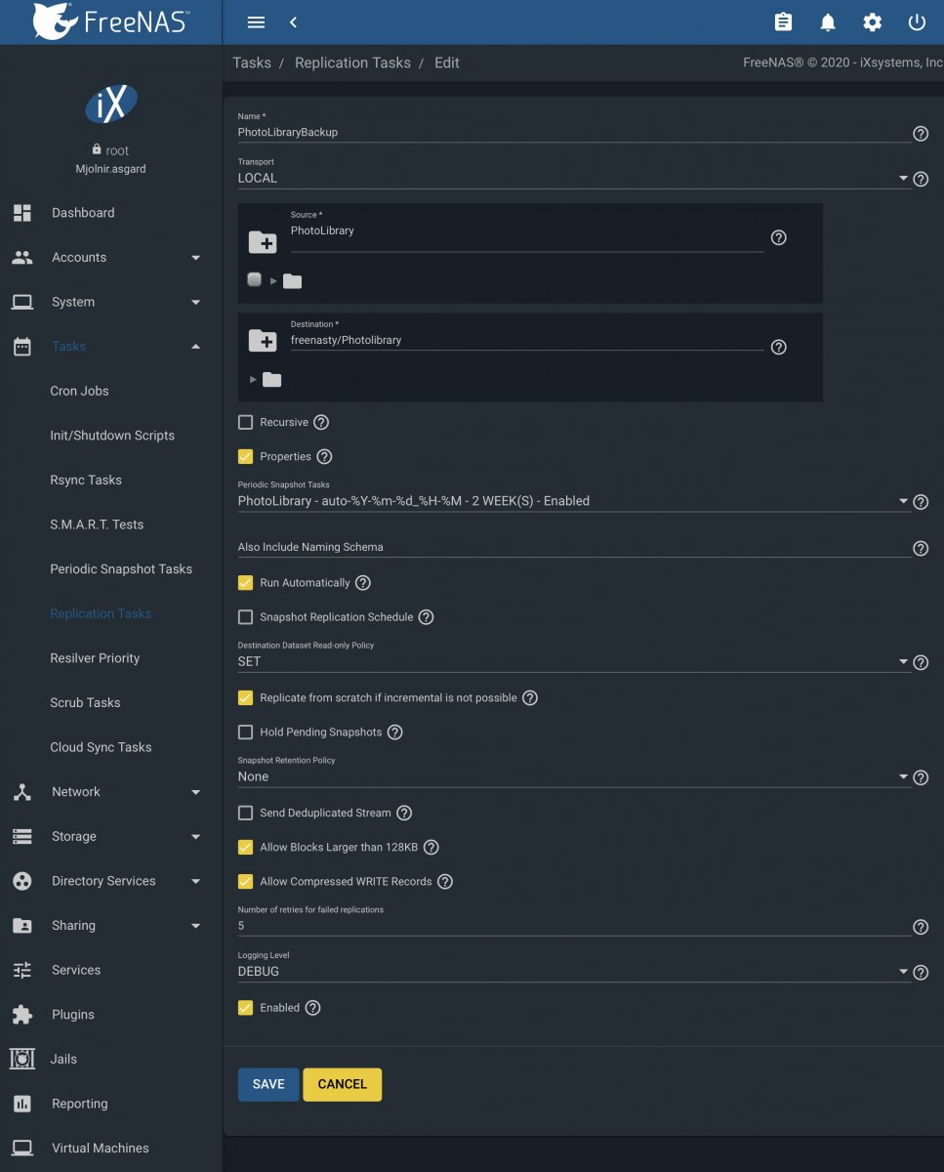Open the alerts bell icon
This screenshot has width=944, height=1172.
pos(828,22)
